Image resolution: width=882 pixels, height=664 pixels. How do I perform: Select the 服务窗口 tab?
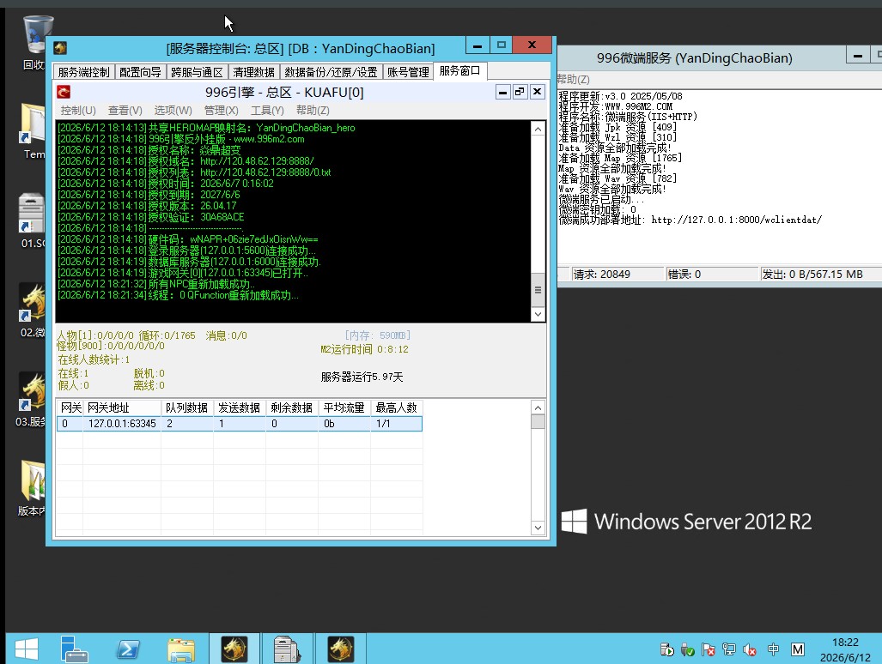pos(459,71)
